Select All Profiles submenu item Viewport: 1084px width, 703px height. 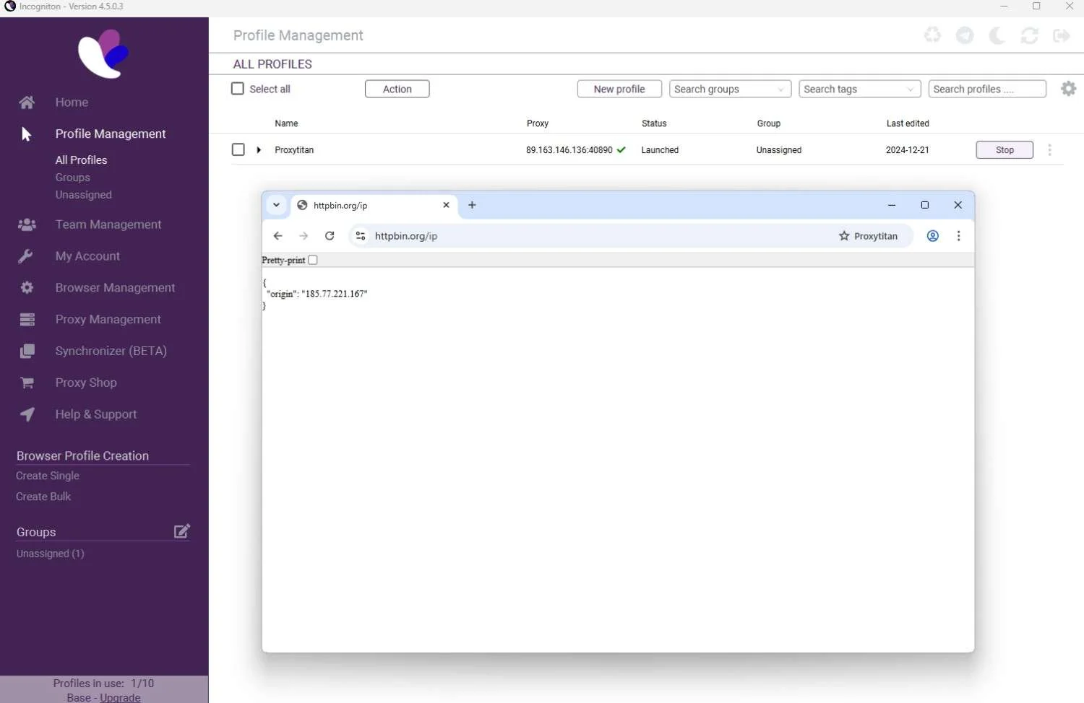(x=81, y=160)
